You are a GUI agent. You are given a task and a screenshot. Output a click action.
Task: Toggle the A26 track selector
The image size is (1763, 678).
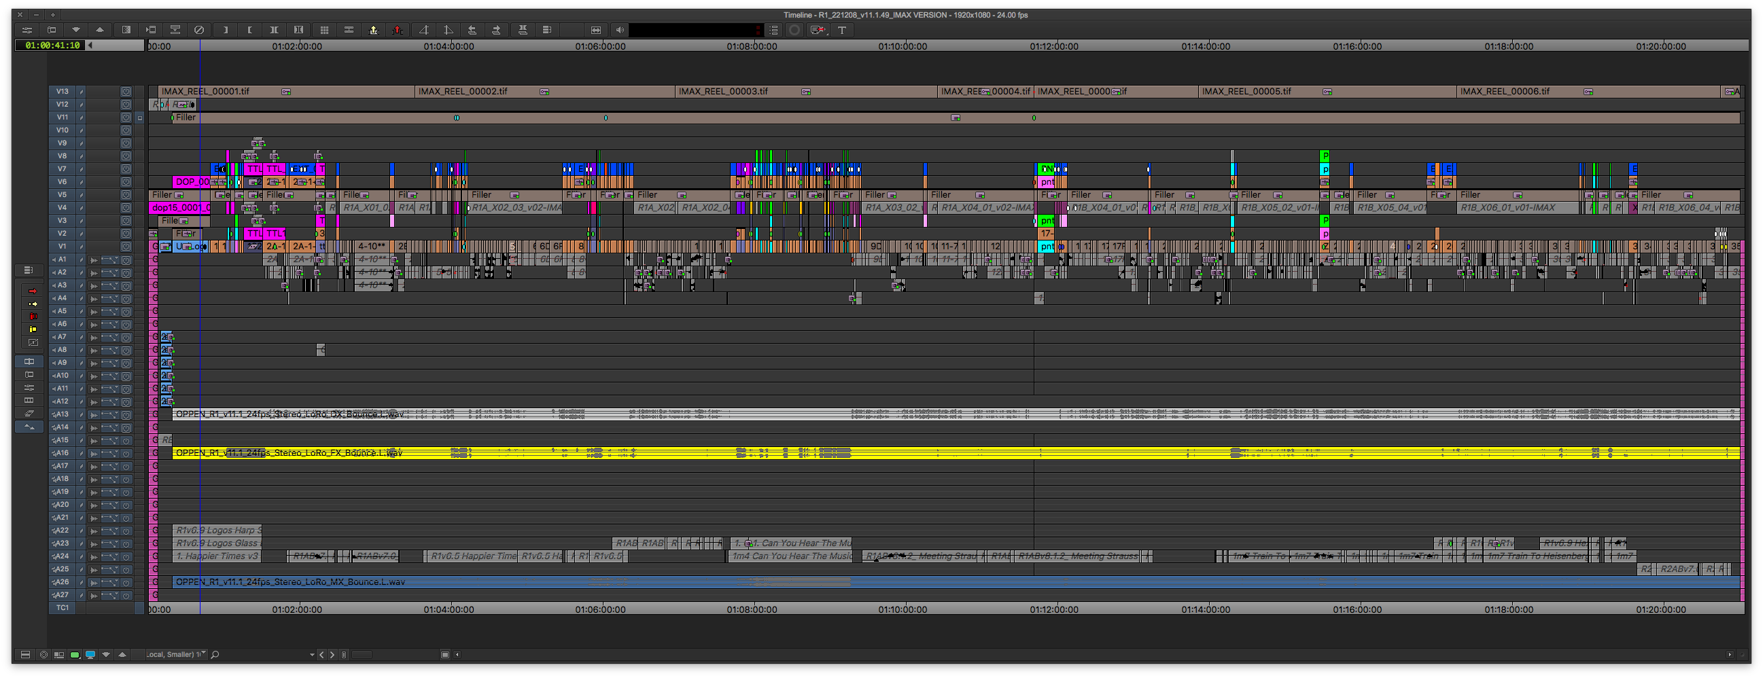tap(62, 582)
